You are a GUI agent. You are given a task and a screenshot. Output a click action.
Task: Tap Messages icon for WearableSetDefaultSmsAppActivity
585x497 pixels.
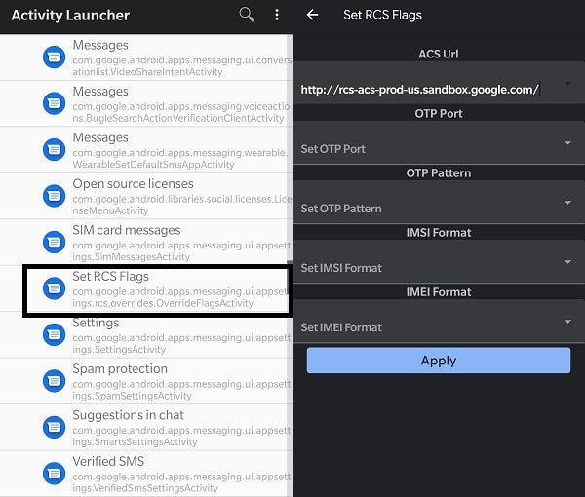point(54,149)
